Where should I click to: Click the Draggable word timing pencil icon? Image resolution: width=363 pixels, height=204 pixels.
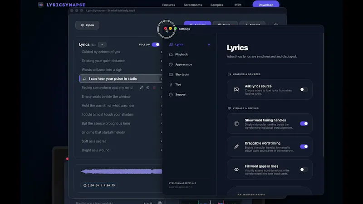click(x=236, y=146)
